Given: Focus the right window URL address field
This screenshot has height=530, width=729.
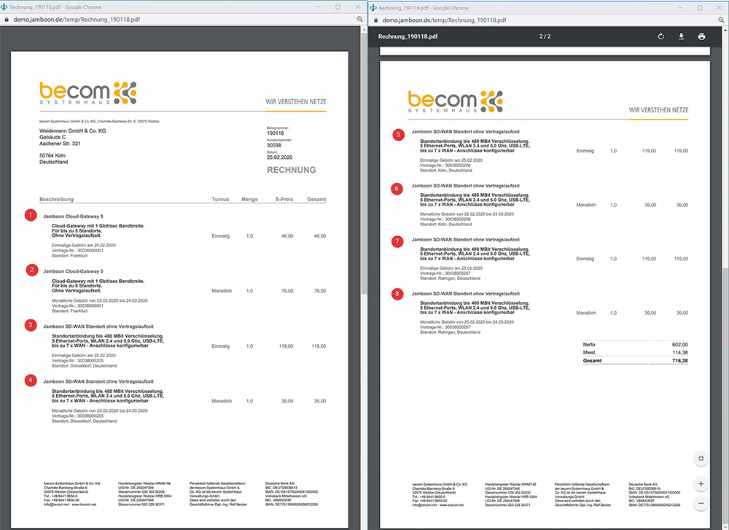Looking at the screenshot, I should click(444, 20).
